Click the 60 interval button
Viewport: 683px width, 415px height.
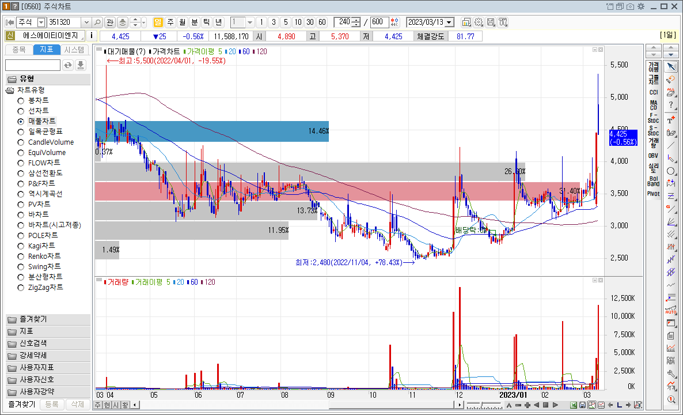[x=322, y=22]
